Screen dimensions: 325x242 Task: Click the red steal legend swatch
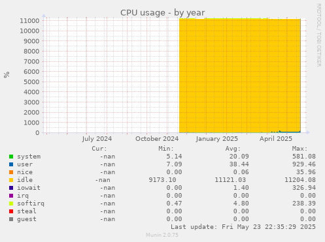[x=11, y=211]
